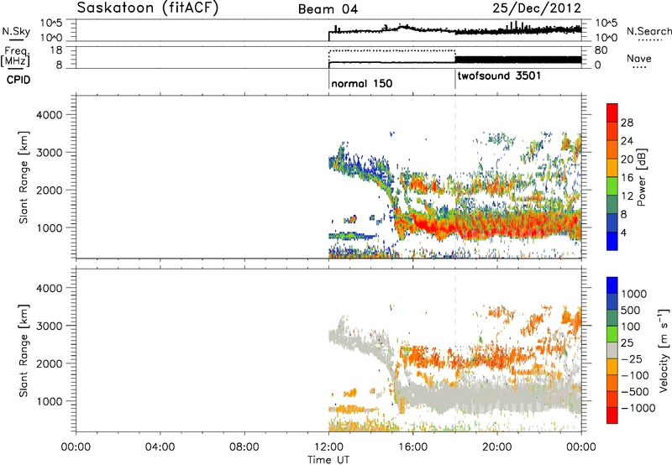Viewport: 672px width, 465px height.
Task: Click the '18' frequency axis value
Action: (55, 50)
